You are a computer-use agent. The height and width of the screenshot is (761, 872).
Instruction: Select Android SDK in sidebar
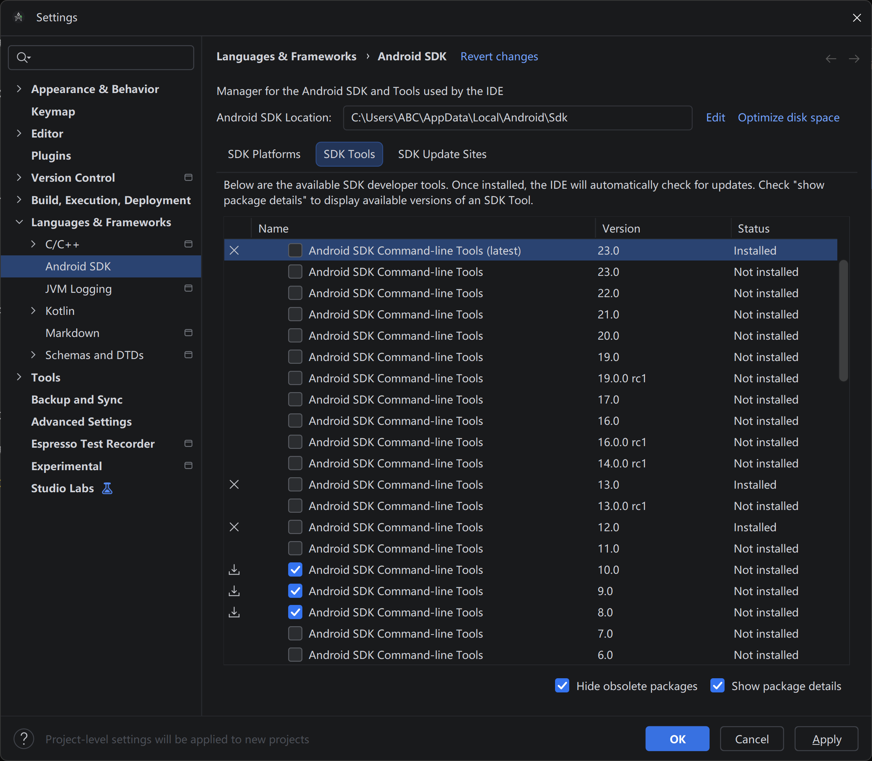coord(101,266)
